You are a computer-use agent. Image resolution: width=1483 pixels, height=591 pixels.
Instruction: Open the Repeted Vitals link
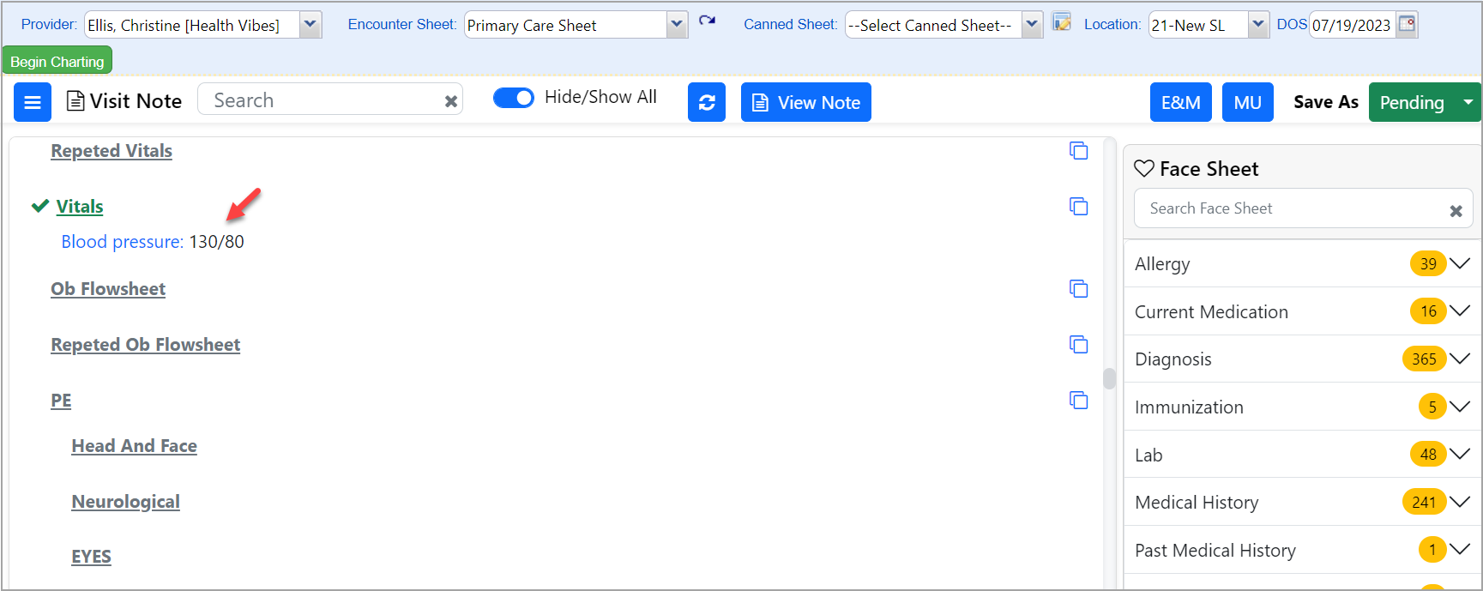pyautogui.click(x=112, y=151)
